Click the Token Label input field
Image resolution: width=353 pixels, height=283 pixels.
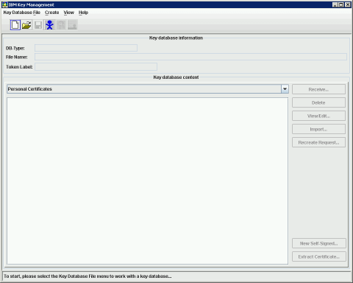tap(96, 66)
